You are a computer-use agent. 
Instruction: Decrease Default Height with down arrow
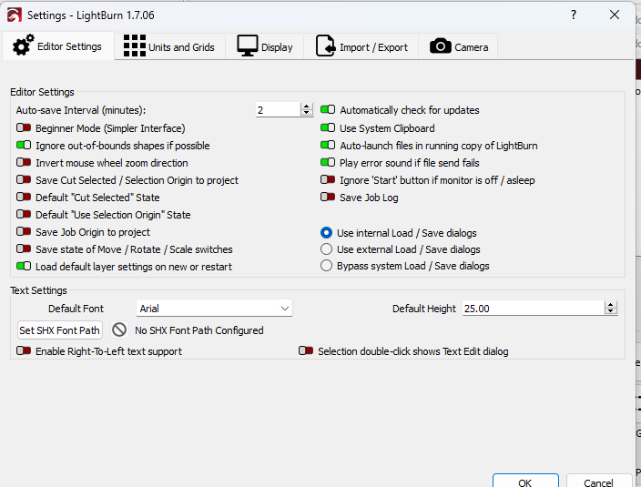click(x=611, y=311)
